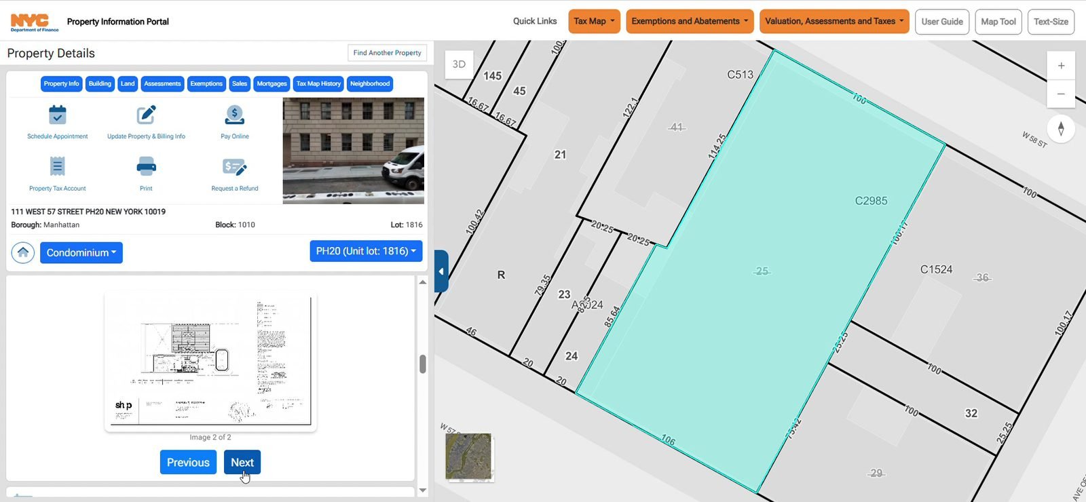Viewport: 1086px width, 502px height.
Task: Click the Request a Refund link text
Action: point(235,189)
